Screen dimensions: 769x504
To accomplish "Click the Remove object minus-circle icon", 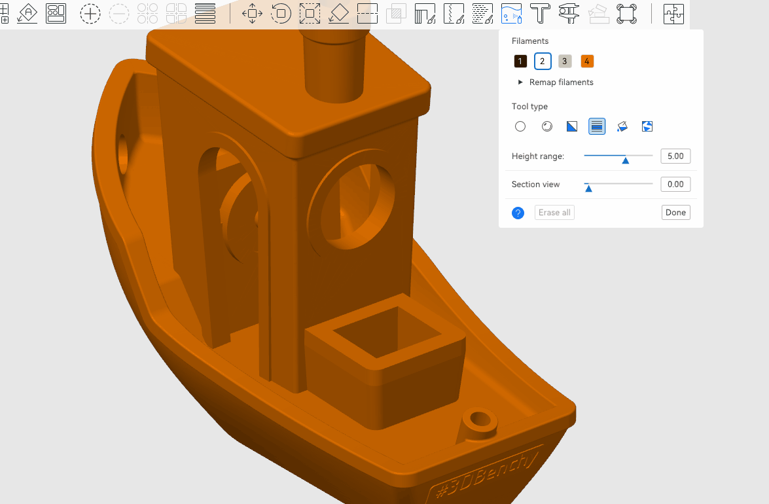I will 118,14.
